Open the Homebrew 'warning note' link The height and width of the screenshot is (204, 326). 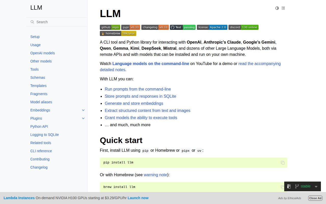155,175
